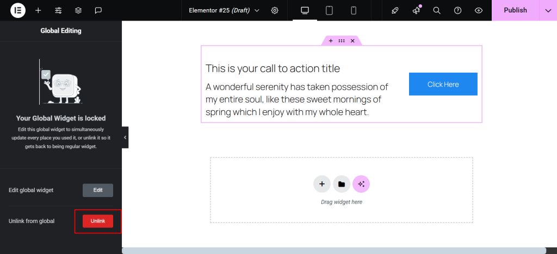Open Add Element plus icon in top bar
This screenshot has width=557, height=254.
click(38, 10)
